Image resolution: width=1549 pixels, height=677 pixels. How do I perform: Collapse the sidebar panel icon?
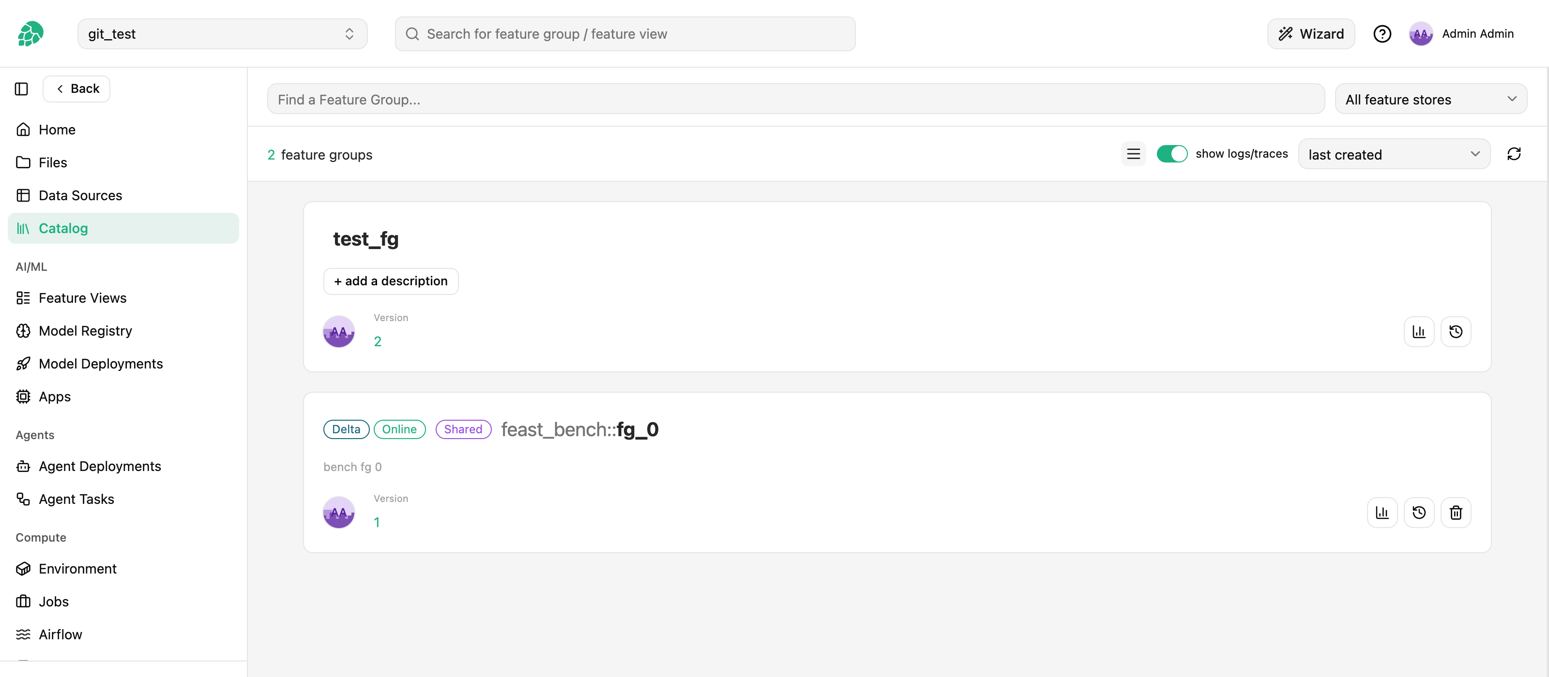point(22,89)
